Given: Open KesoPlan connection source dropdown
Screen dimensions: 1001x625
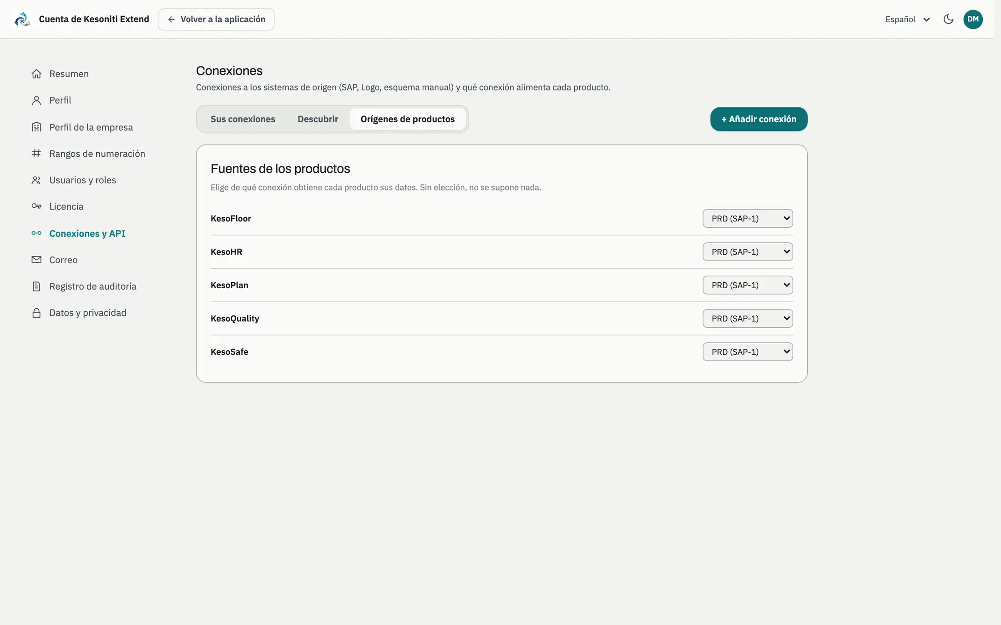Looking at the screenshot, I should (x=748, y=285).
